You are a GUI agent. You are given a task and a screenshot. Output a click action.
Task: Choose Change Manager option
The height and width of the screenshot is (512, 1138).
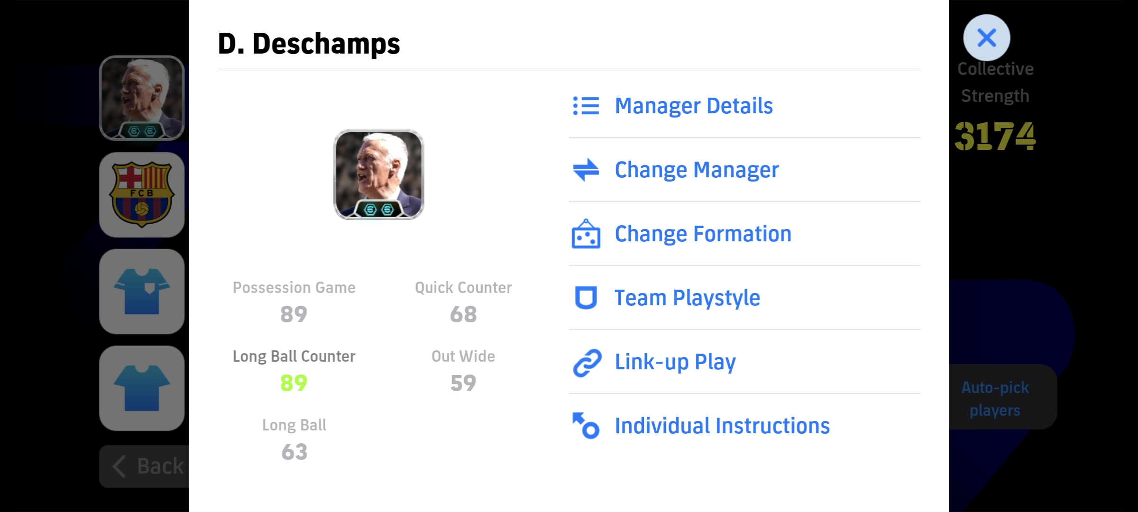click(x=697, y=170)
